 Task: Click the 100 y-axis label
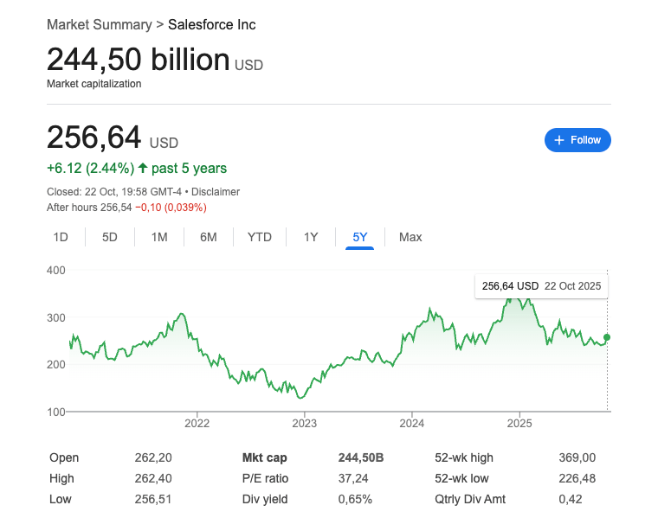[x=55, y=412]
